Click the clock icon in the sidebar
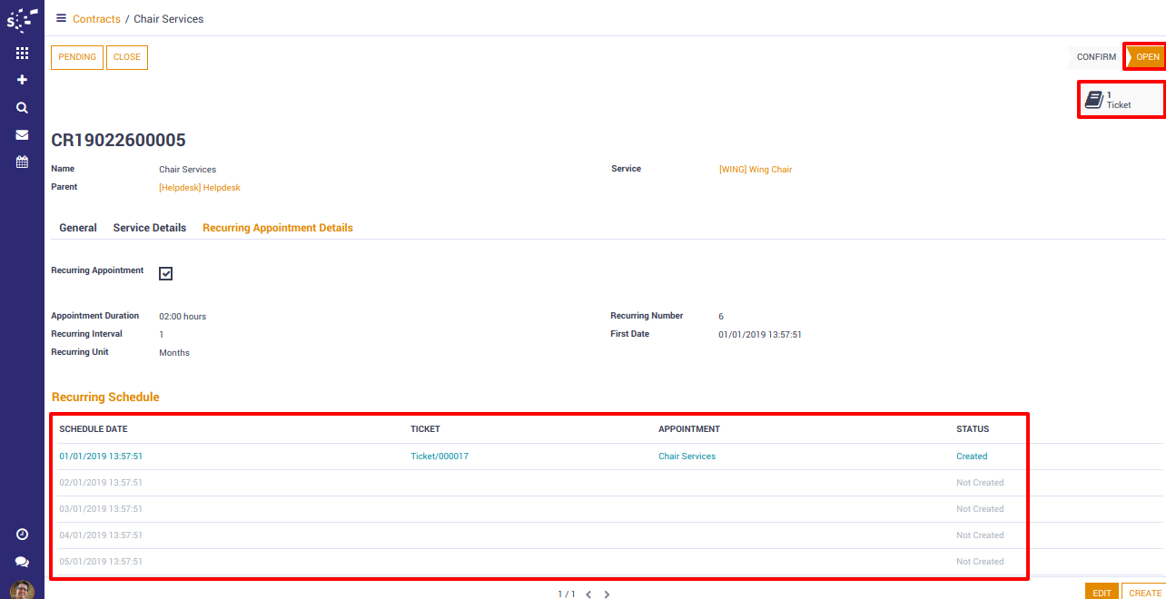Viewport: 1166px width, 599px height. click(x=22, y=535)
